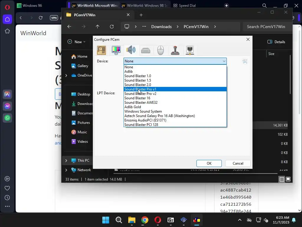Open the Drives tab hard disk icon
The height and width of the screenshot is (227, 302).
point(146,51)
